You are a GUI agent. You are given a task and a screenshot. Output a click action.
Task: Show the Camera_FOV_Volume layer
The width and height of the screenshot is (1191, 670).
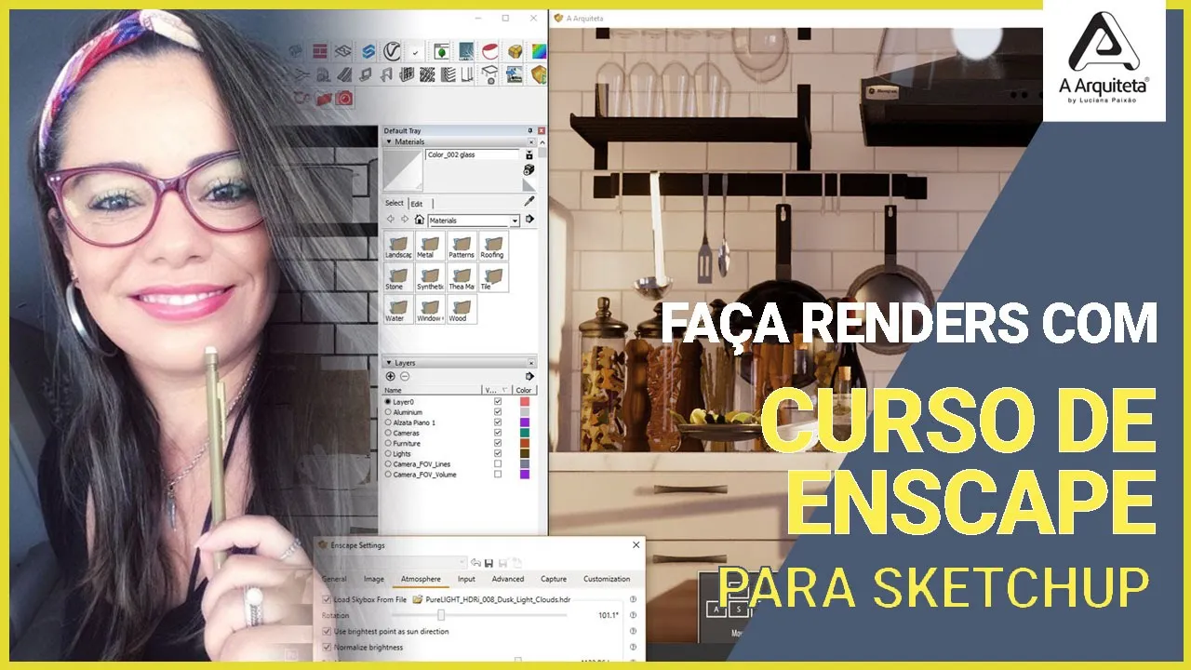(498, 475)
